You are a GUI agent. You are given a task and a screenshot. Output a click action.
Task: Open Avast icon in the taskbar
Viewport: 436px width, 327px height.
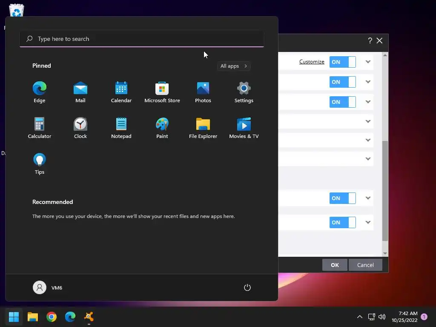(89, 317)
